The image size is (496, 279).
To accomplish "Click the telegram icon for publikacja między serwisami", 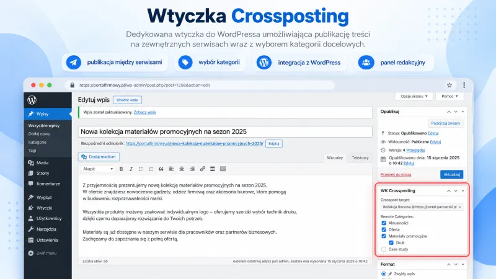I will pos(74,63).
